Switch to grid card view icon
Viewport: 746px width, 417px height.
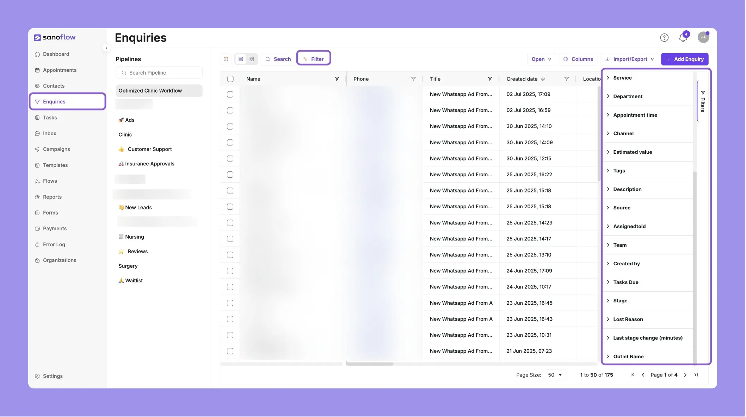coord(252,59)
